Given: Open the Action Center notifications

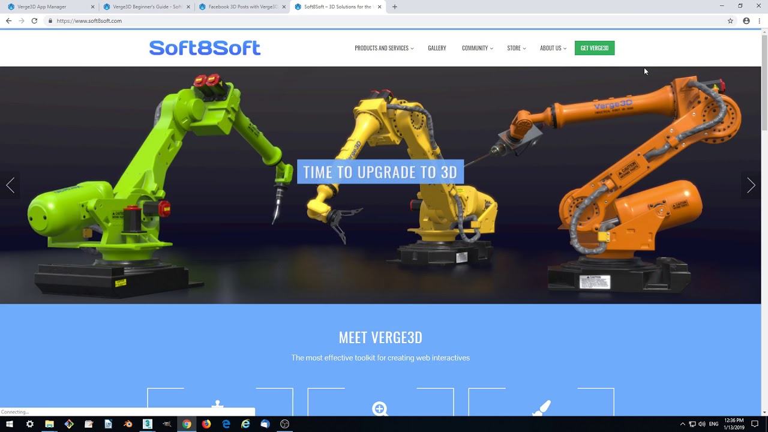Looking at the screenshot, I should click(755, 424).
